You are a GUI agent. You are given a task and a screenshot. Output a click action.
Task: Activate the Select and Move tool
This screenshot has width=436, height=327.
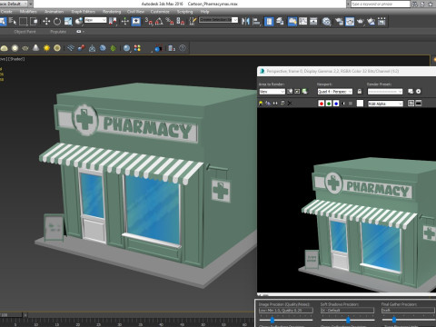point(46,21)
